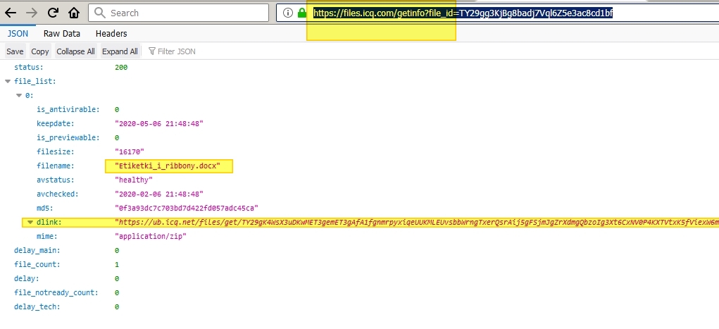This screenshot has height=329, width=719.
Task: Click the forward navigation arrow
Action: coord(32,13)
